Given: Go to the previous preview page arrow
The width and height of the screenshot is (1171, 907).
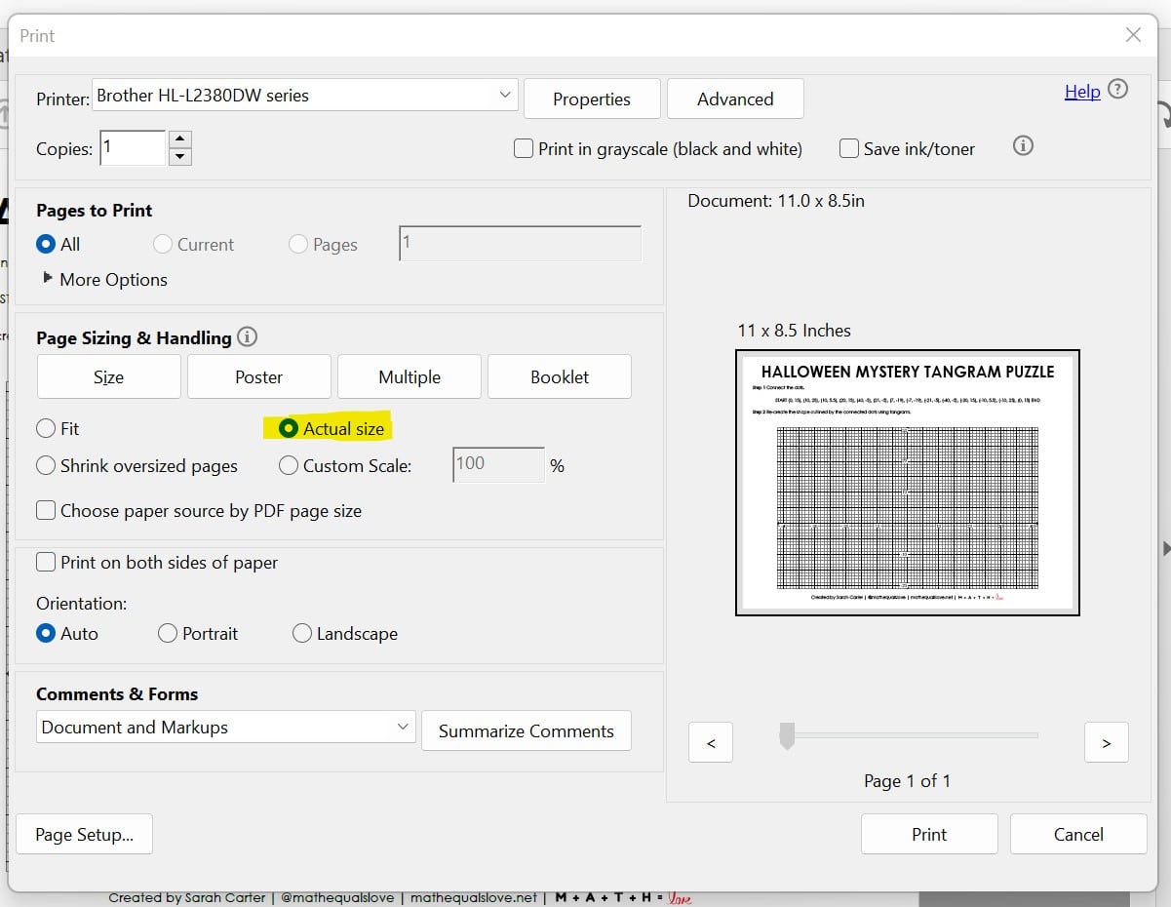Looking at the screenshot, I should click(x=711, y=742).
